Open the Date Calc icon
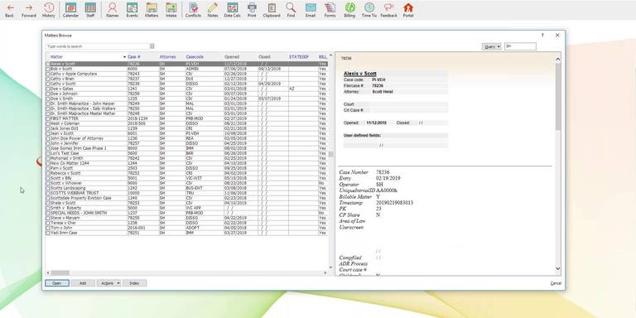This screenshot has width=636, height=318. [233, 10]
